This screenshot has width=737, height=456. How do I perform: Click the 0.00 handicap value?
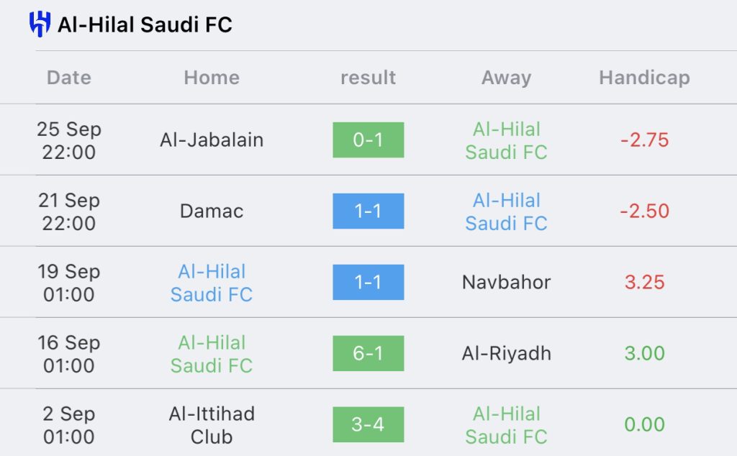pos(644,424)
